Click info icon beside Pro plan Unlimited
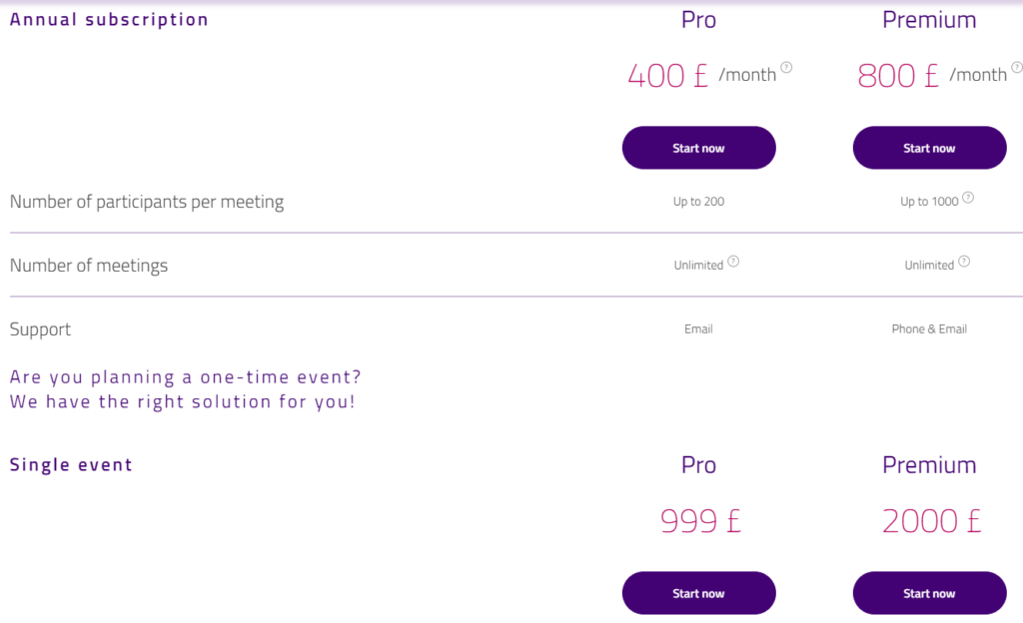The width and height of the screenshot is (1023, 623). 733,262
